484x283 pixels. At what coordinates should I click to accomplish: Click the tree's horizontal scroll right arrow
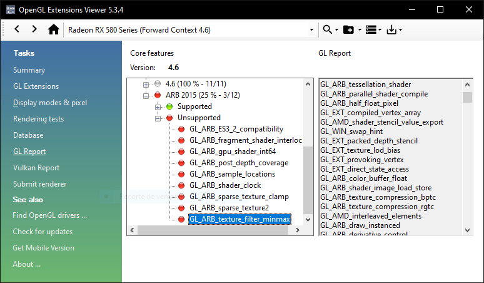[297, 230]
